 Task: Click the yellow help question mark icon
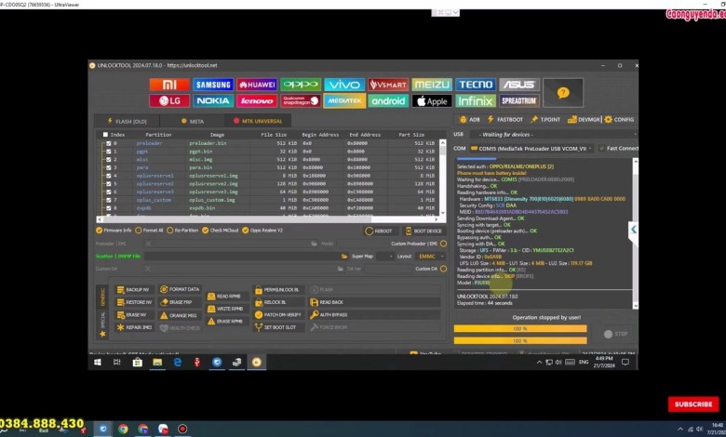click(562, 92)
